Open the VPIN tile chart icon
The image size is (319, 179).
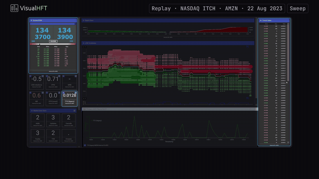pyautogui.click(x=59, y=76)
